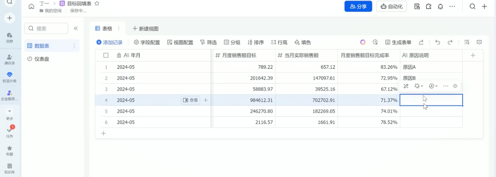Click the blue 分享 button
Screen dimensions: 496x177
pos(358,7)
